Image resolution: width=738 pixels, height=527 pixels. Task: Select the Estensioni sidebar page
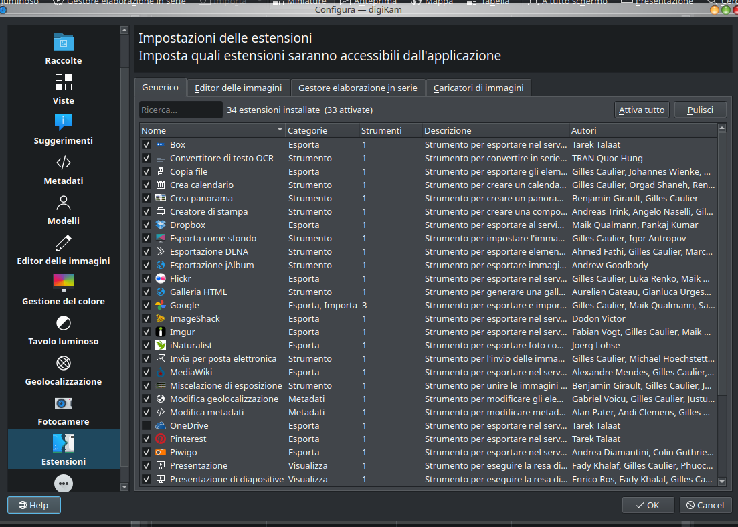pyautogui.click(x=64, y=449)
